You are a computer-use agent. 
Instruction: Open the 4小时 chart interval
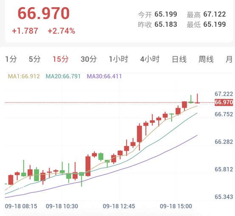tap(150, 59)
